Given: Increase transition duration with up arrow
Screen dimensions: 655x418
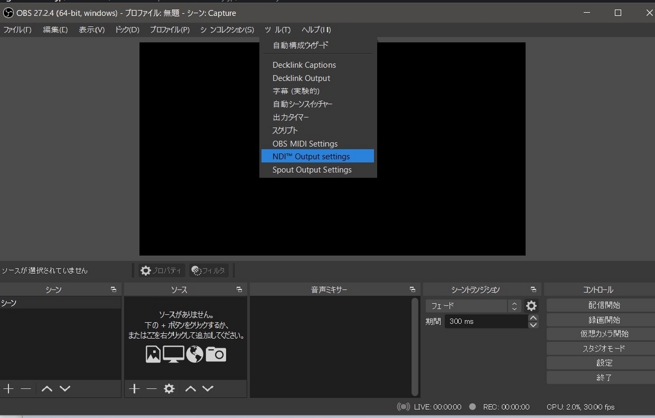Looking at the screenshot, I should 533,318.
